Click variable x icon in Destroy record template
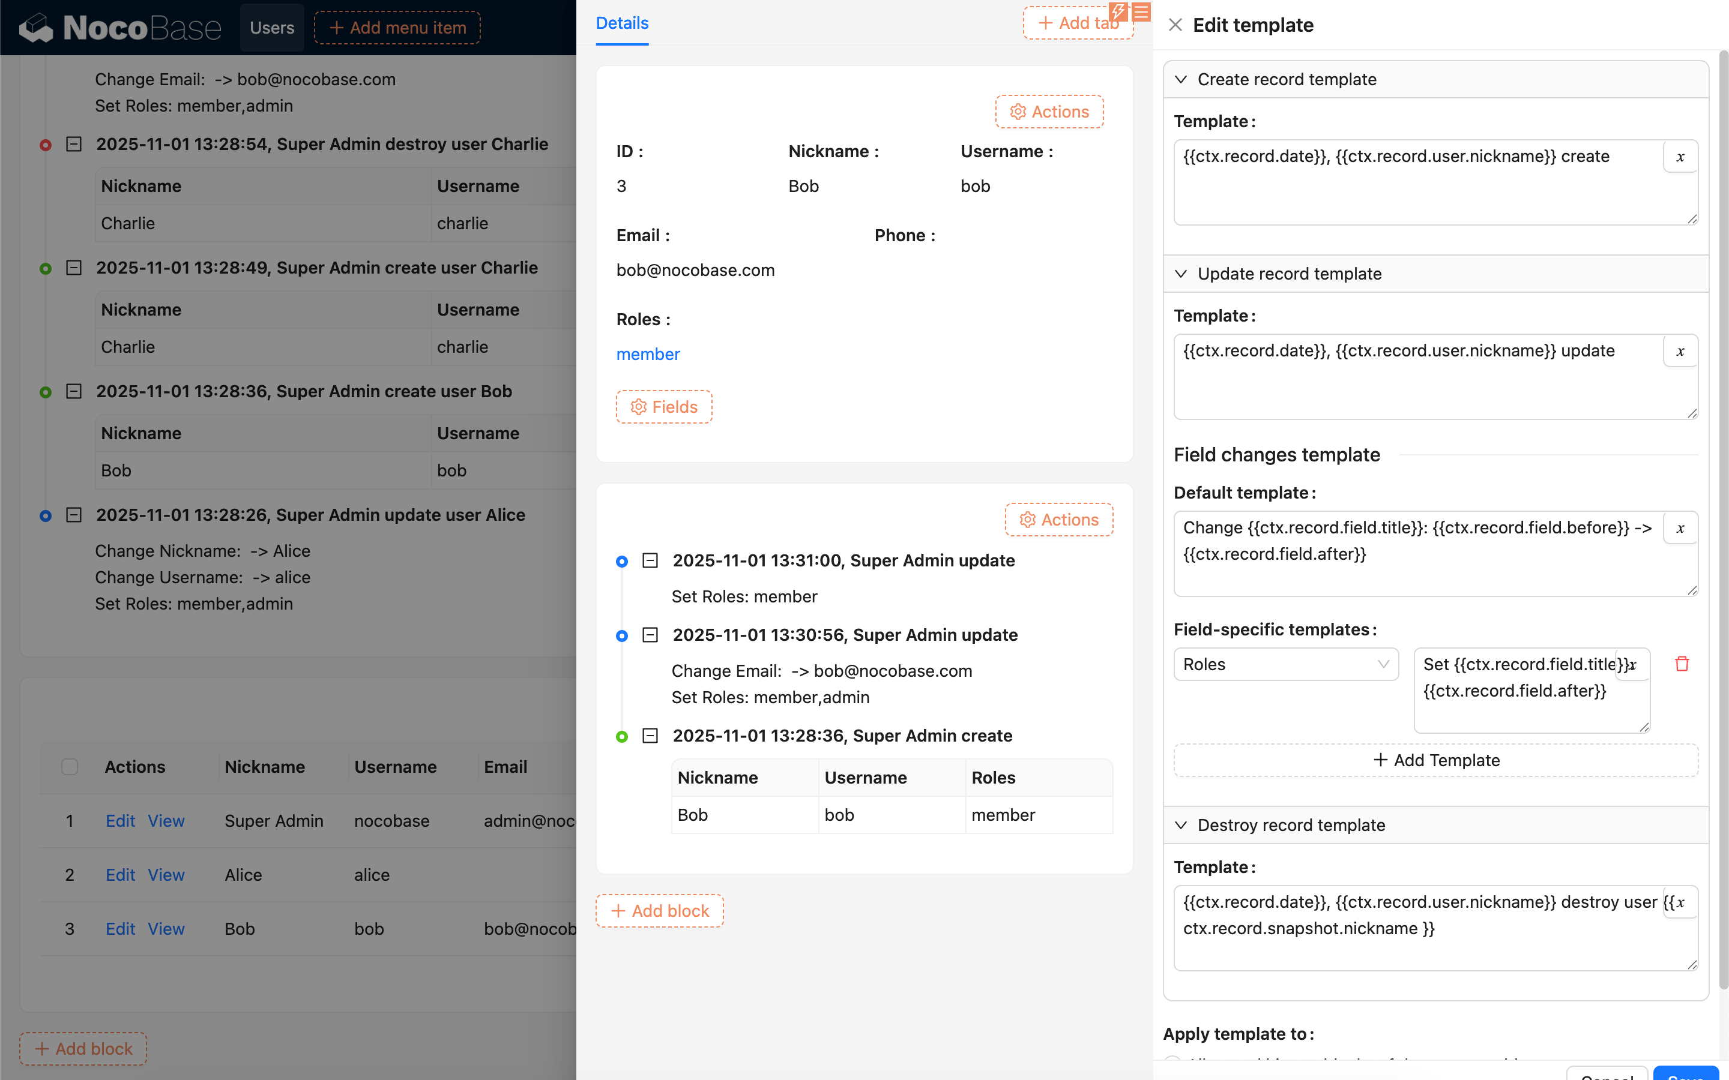 pos(1680,903)
